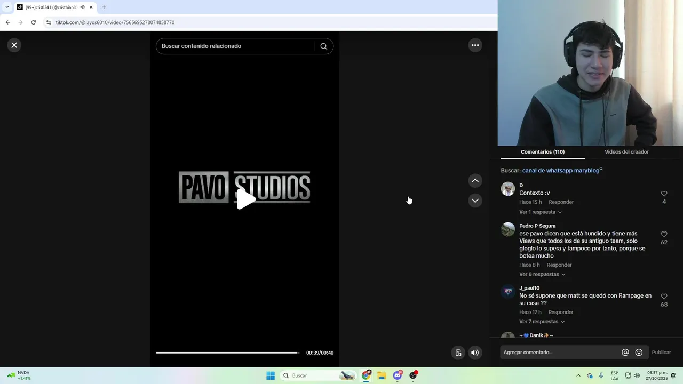The width and height of the screenshot is (683, 384).
Task: Seek on the video progress bar
Action: (x=227, y=353)
